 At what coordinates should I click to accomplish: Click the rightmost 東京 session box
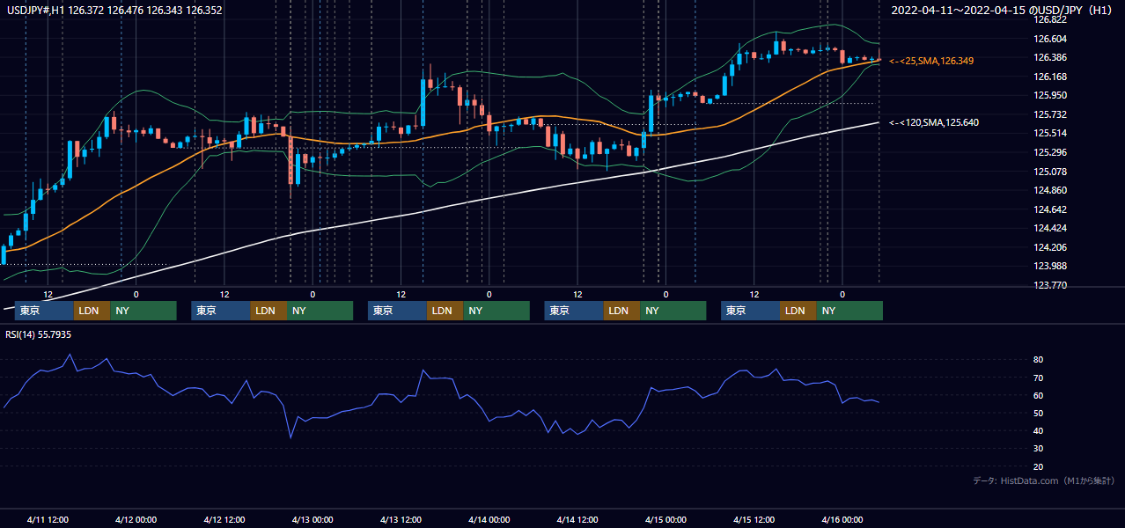tap(750, 311)
